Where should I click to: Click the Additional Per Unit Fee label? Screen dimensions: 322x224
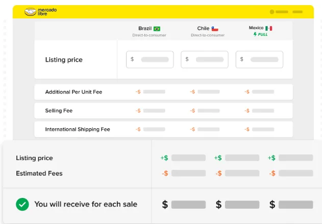[x=73, y=92]
